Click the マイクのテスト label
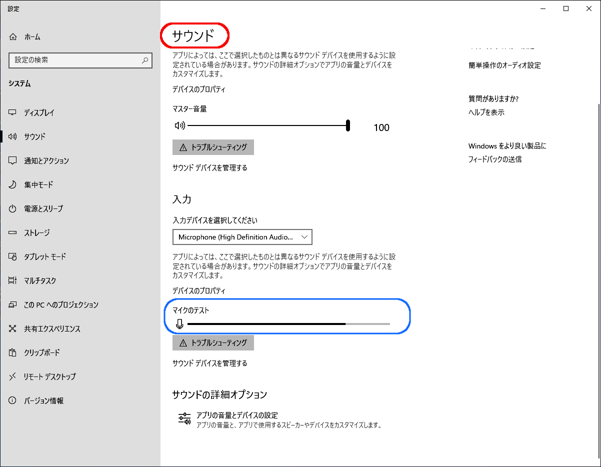 (x=190, y=310)
